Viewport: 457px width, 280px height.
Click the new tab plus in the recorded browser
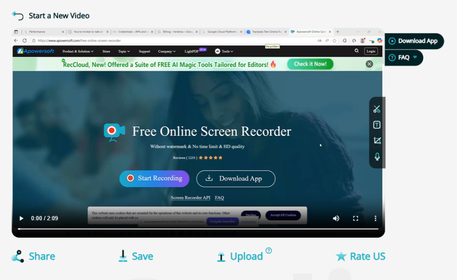point(337,32)
